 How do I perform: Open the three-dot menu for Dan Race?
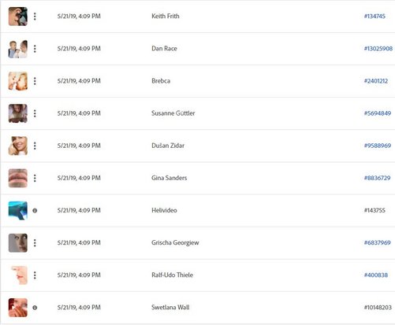click(x=35, y=49)
